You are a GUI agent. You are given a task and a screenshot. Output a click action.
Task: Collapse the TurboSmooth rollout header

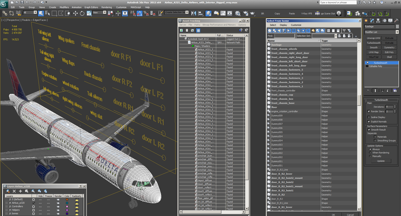(x=381, y=100)
